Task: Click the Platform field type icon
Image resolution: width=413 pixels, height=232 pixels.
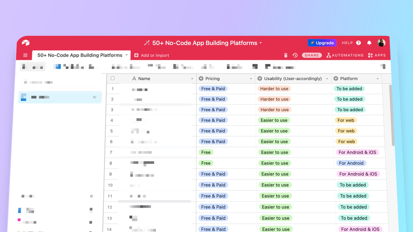Action: (x=336, y=78)
